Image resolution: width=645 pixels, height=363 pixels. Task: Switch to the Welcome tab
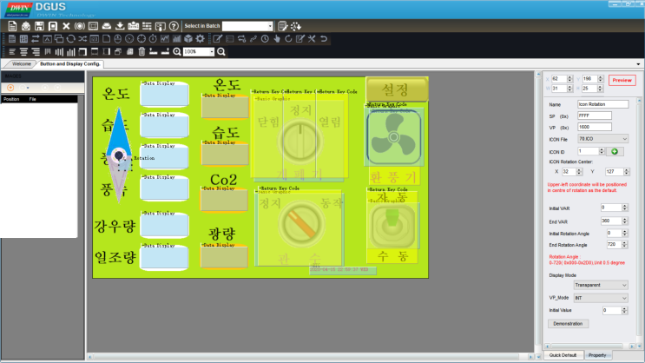pyautogui.click(x=22, y=64)
